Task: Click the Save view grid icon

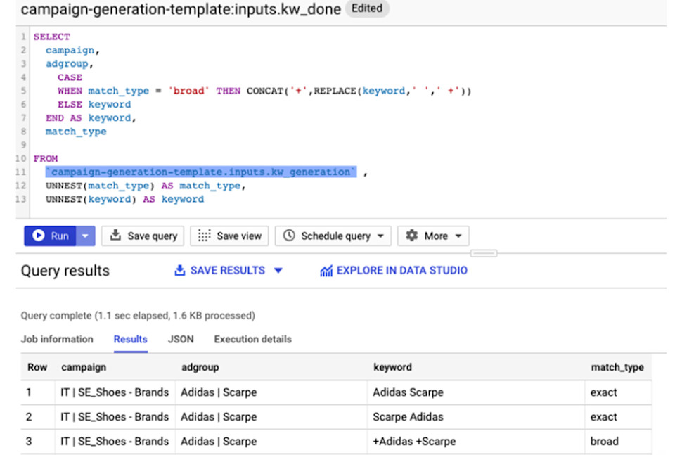Action: pos(204,236)
